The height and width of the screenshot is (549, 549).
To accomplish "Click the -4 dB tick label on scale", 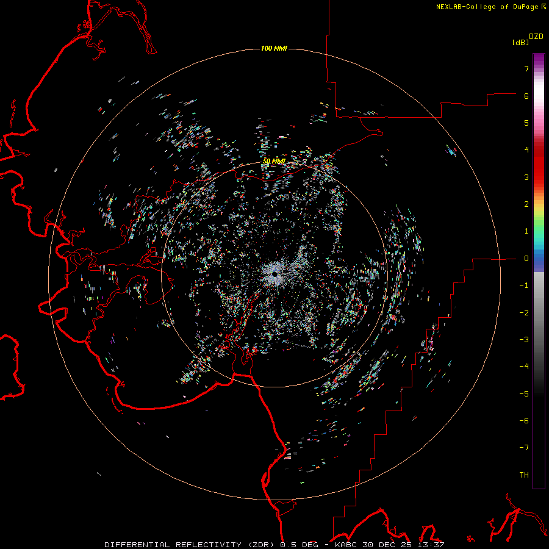I will point(524,367).
